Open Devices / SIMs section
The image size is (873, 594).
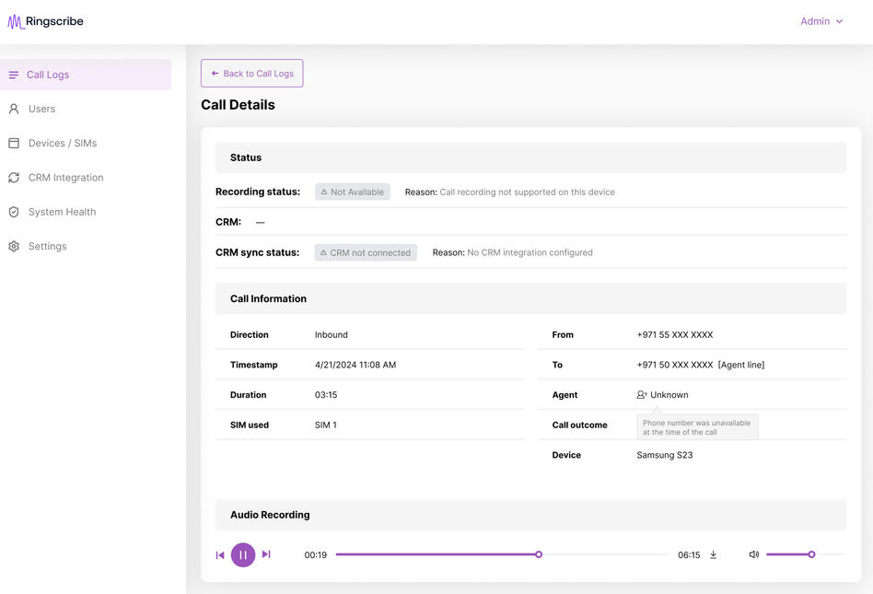coord(62,144)
